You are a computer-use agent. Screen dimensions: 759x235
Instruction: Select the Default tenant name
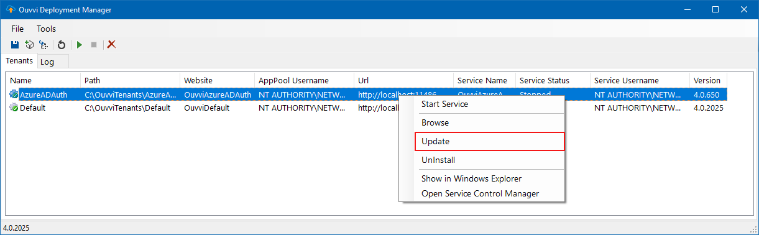point(33,108)
